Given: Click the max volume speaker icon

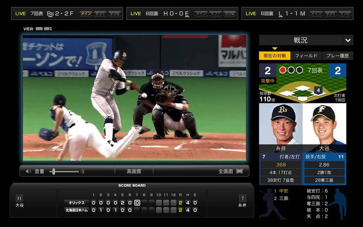Looking at the screenshot, I should (x=82, y=171).
